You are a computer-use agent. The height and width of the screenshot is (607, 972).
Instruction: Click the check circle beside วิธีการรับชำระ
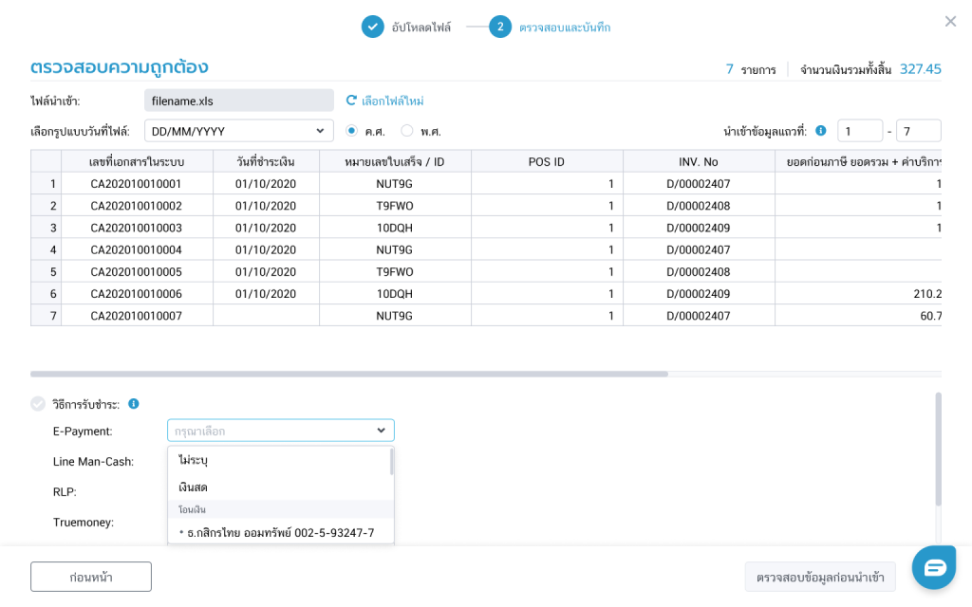(x=38, y=404)
